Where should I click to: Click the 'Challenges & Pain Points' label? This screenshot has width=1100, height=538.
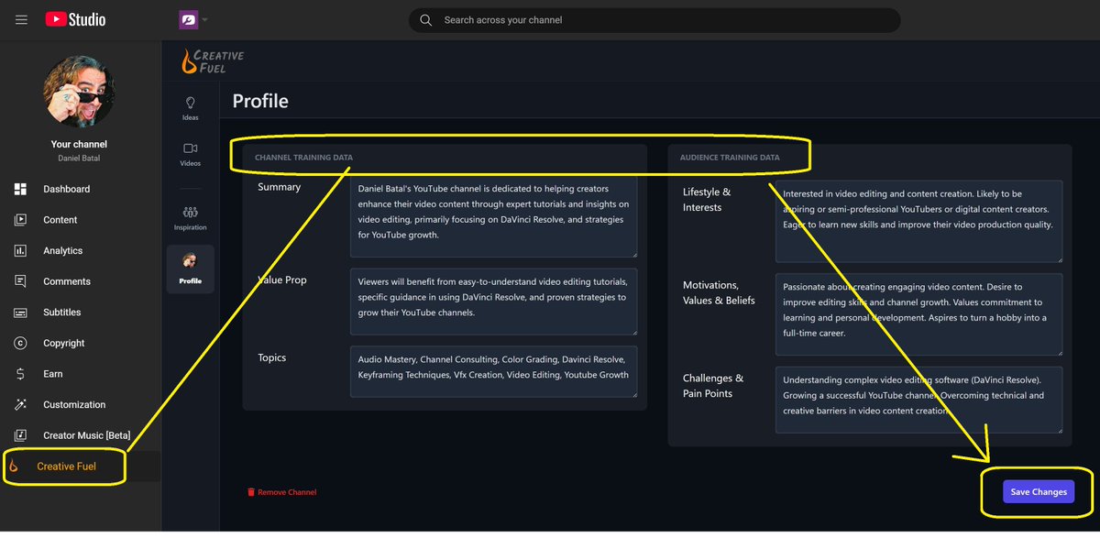pyautogui.click(x=713, y=386)
